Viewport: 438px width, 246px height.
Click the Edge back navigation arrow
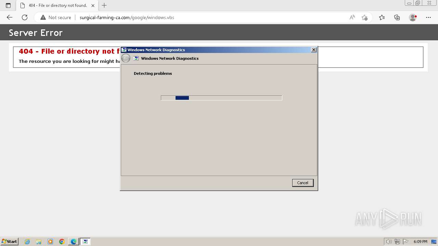10,17
